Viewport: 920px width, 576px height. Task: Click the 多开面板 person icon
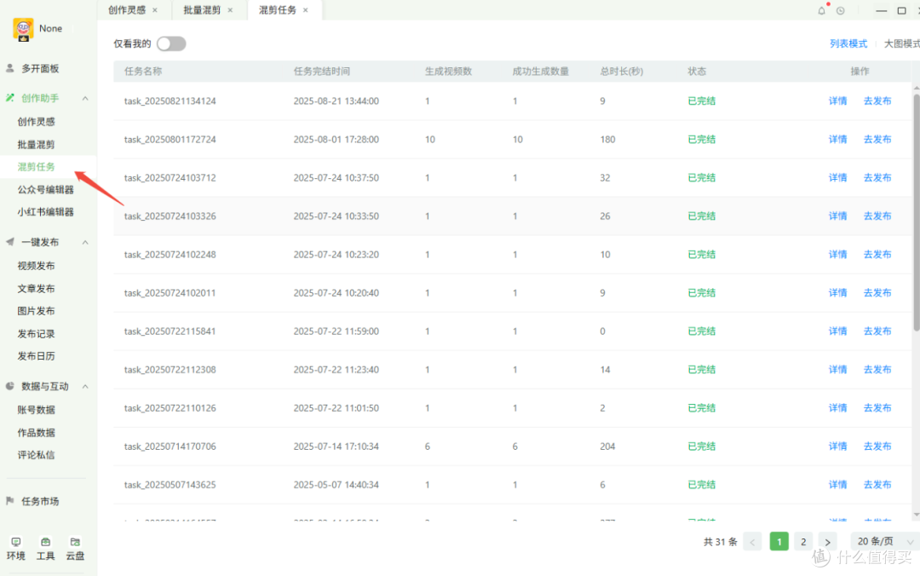coord(10,68)
